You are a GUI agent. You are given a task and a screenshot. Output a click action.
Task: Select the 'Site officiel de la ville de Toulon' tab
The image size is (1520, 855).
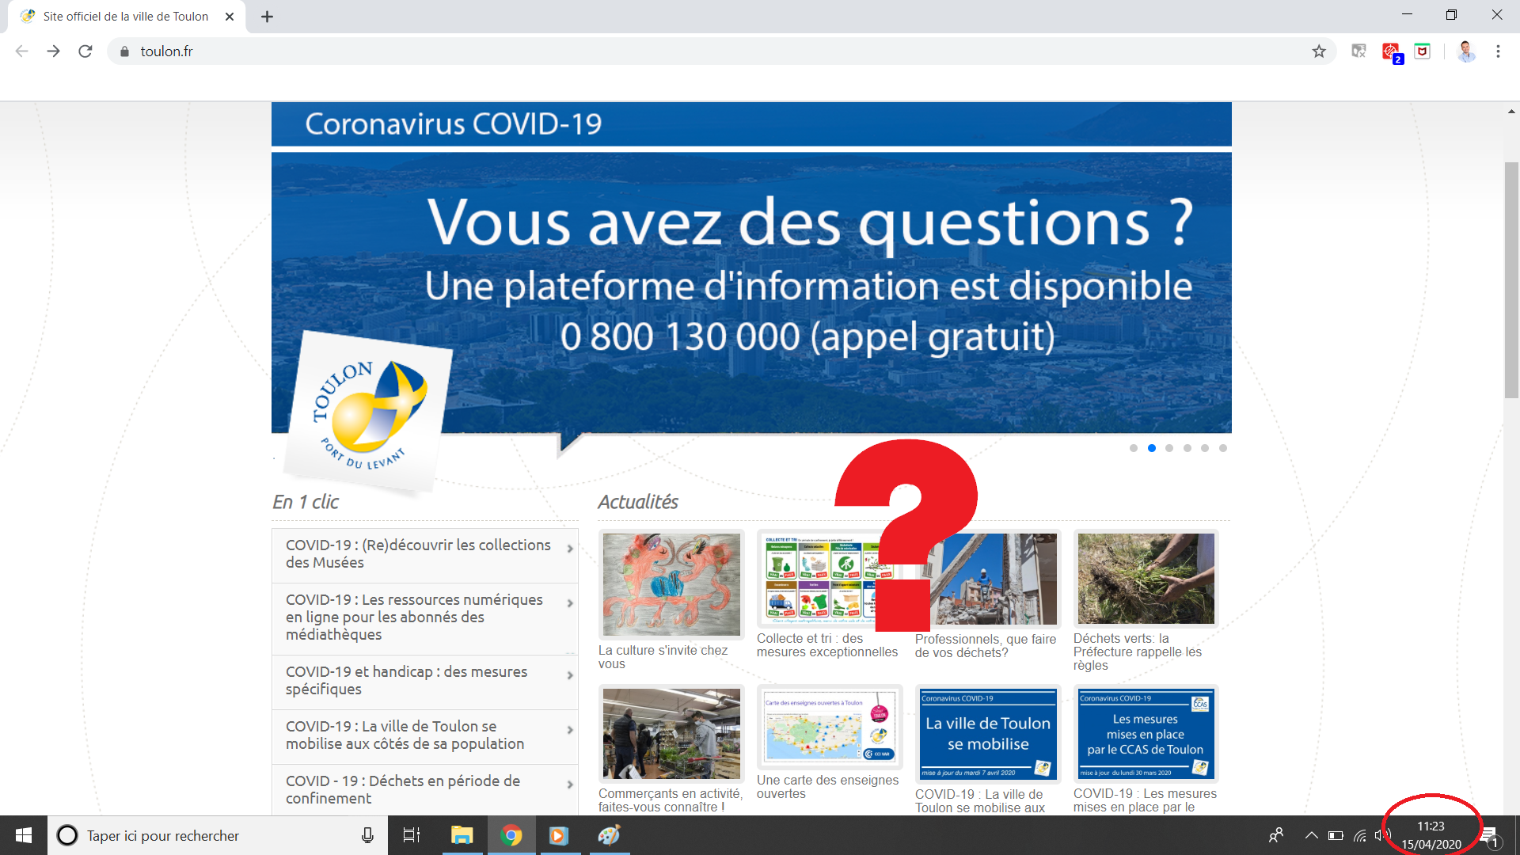click(x=126, y=17)
